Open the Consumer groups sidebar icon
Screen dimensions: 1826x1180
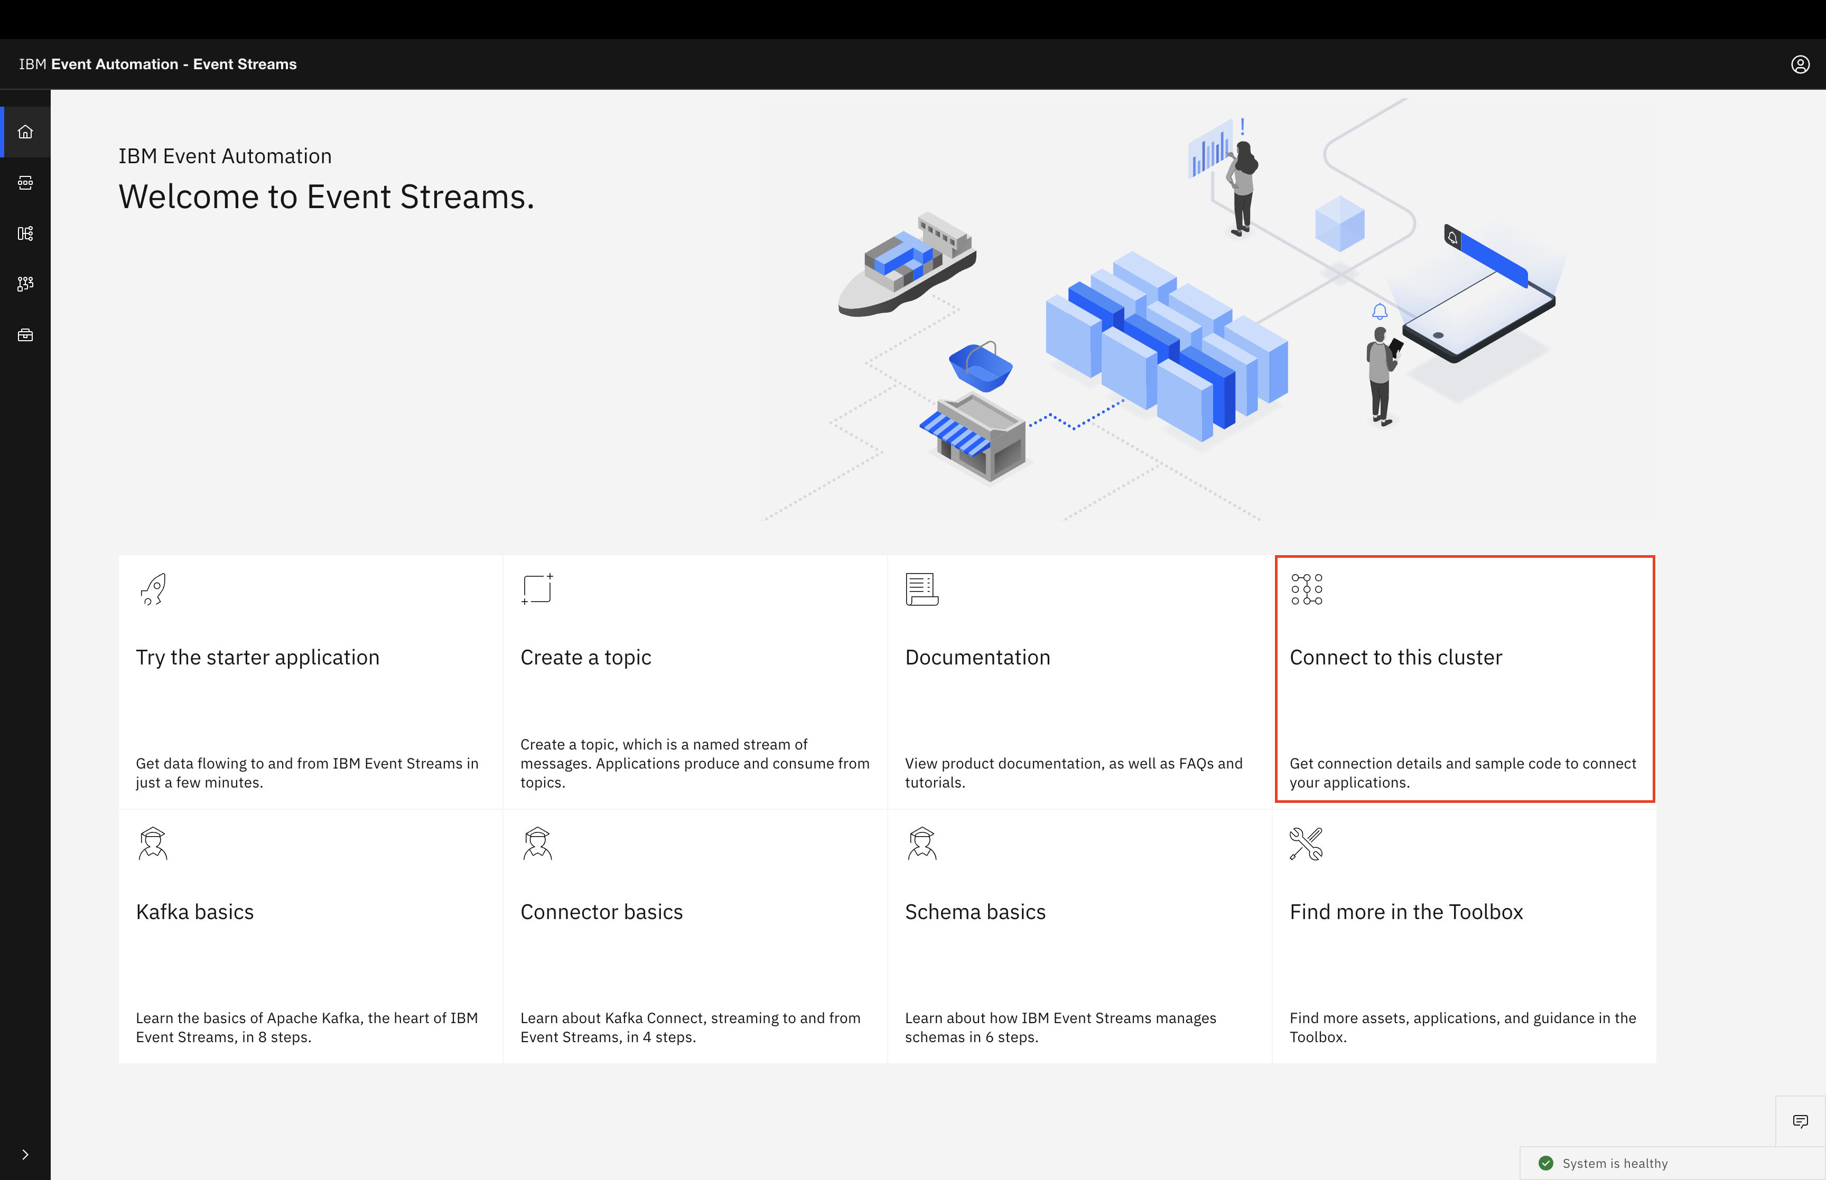[25, 284]
